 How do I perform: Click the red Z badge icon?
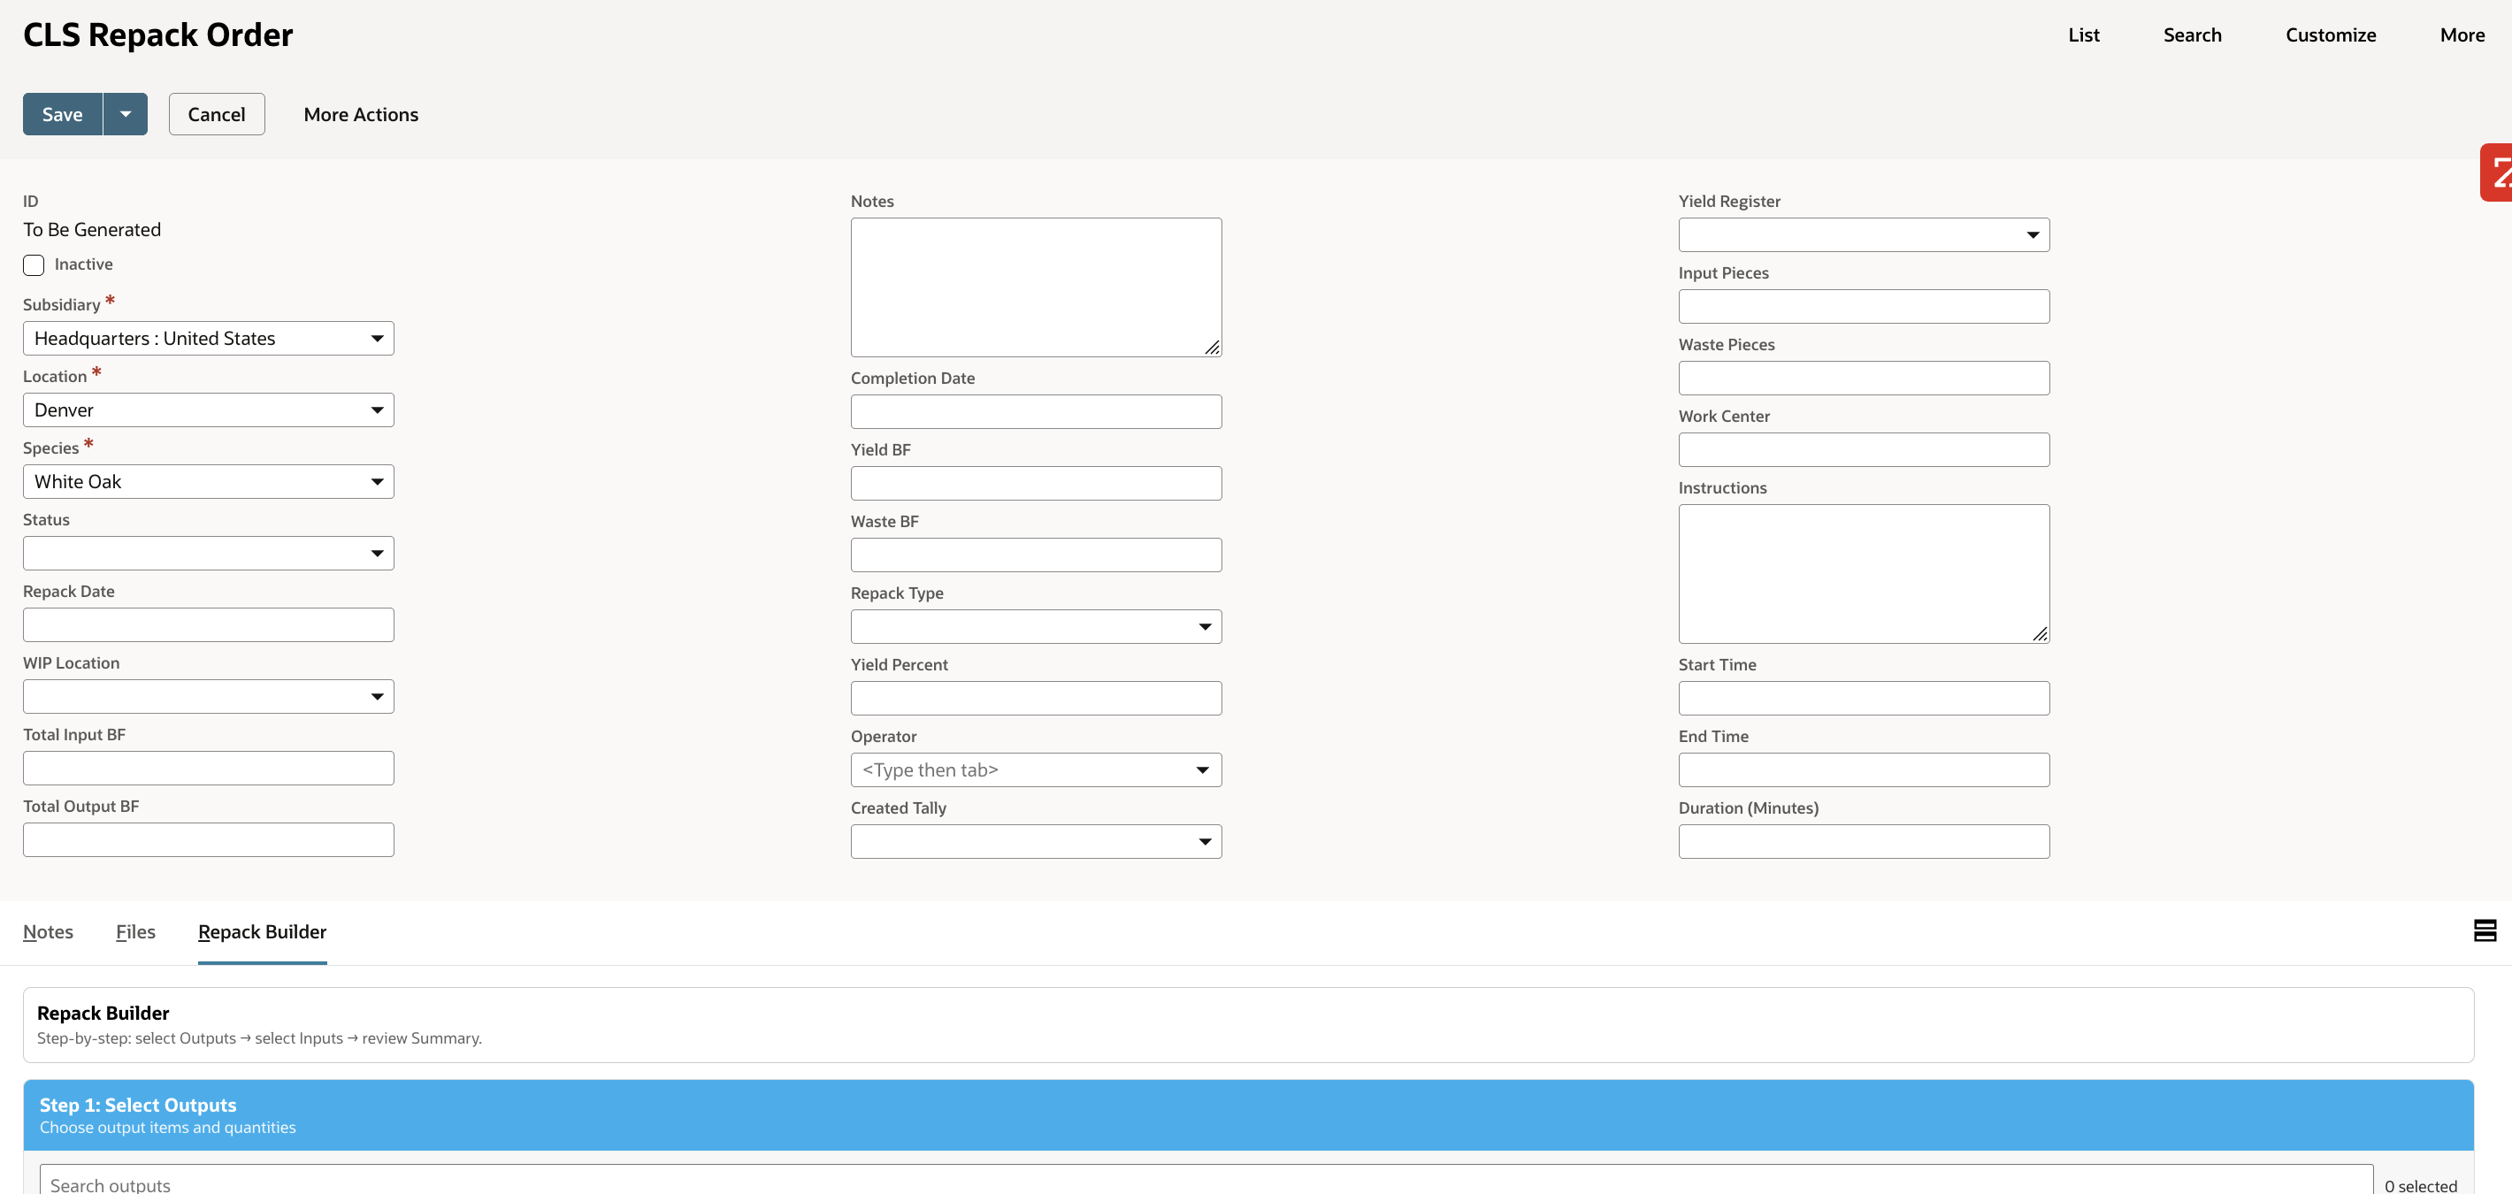2496,173
